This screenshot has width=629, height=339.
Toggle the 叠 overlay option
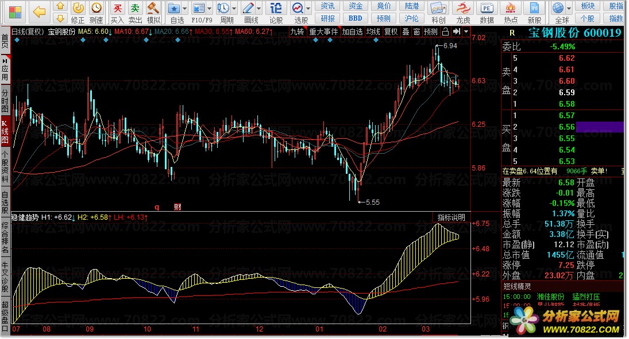pos(406,31)
